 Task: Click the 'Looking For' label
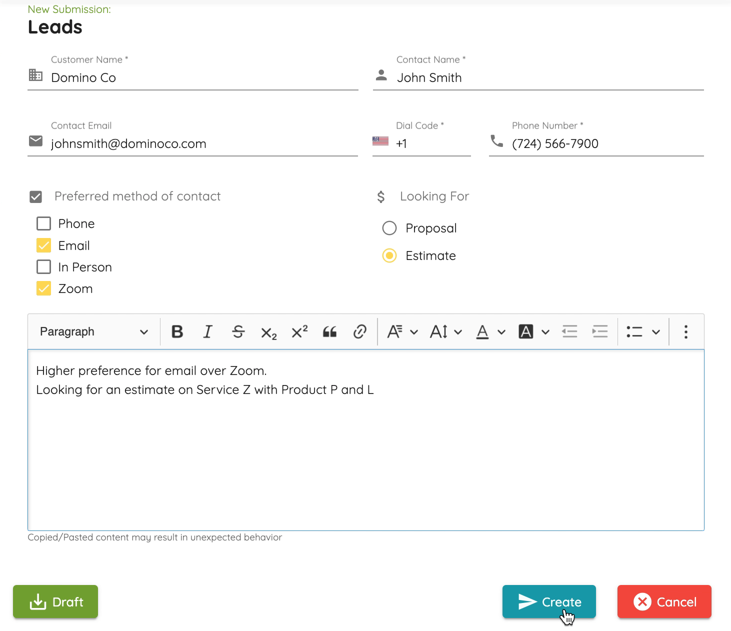(434, 196)
